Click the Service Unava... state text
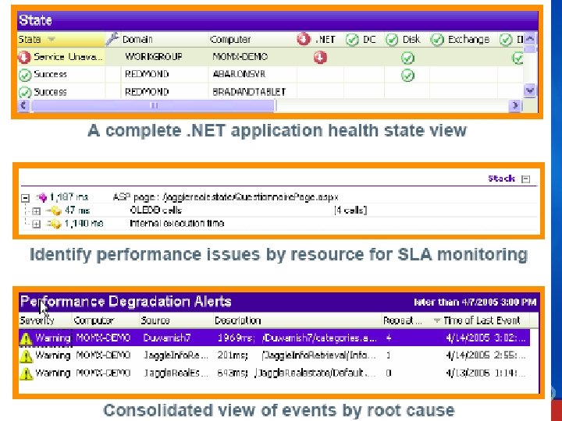The width and height of the screenshot is (562, 421). (x=68, y=57)
